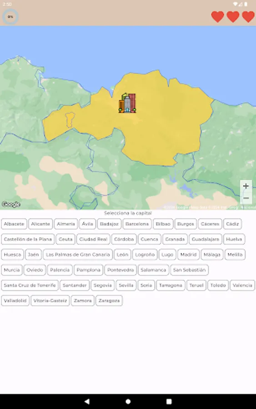
Task: Select Las Palmas de Gran Canaria
Action: 78,254
